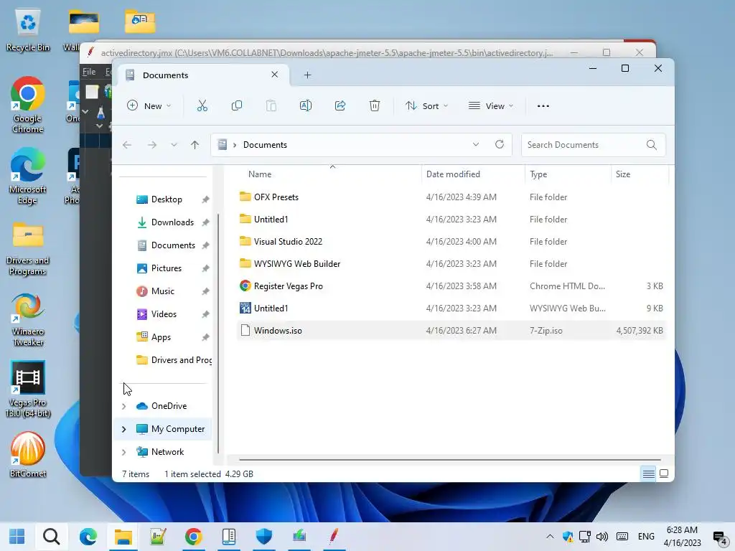Select the OFX Presets folder
The image size is (735, 551).
click(x=451, y=197)
